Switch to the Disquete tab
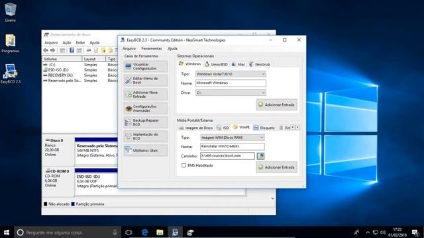424x238 pixels. click(264, 128)
